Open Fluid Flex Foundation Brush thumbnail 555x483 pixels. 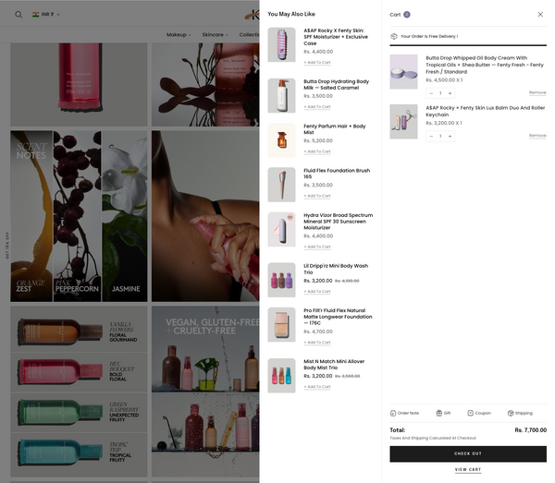(x=281, y=185)
